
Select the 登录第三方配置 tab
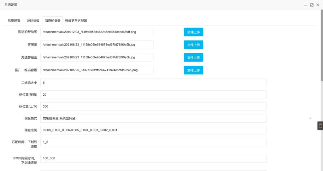[76, 21]
